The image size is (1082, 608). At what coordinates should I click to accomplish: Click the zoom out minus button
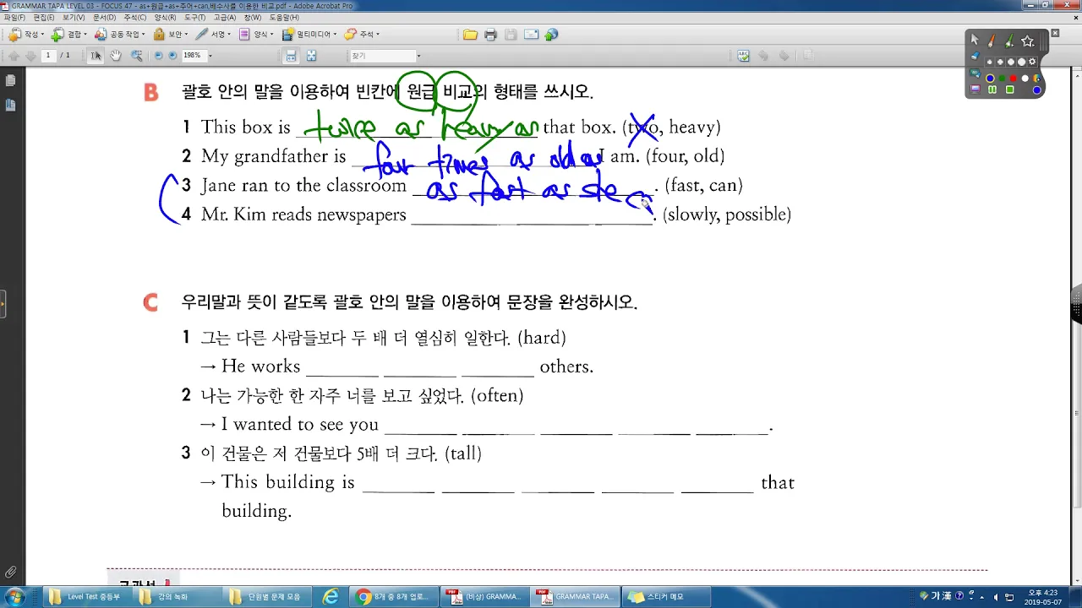click(158, 56)
